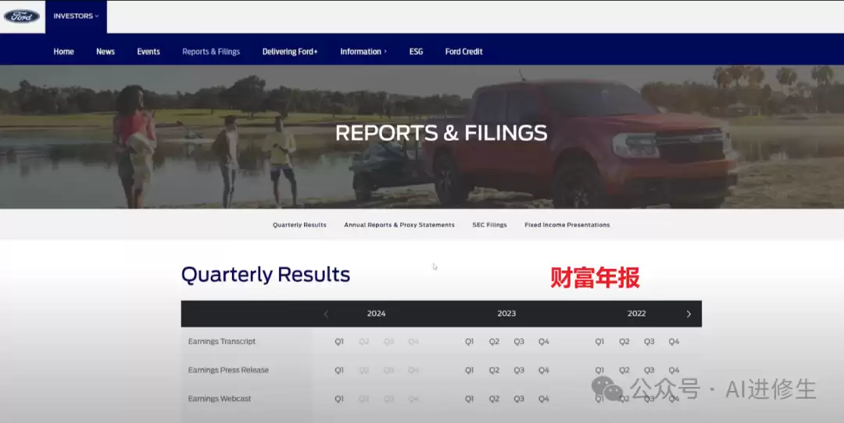Screen dimensions: 844x423
Task: Open the News menu item
Action: pos(105,52)
